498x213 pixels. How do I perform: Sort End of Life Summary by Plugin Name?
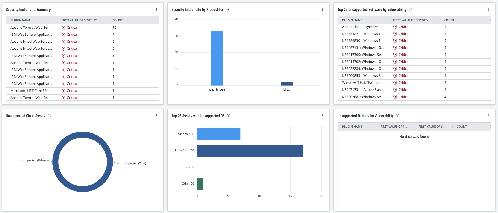[x=20, y=20]
